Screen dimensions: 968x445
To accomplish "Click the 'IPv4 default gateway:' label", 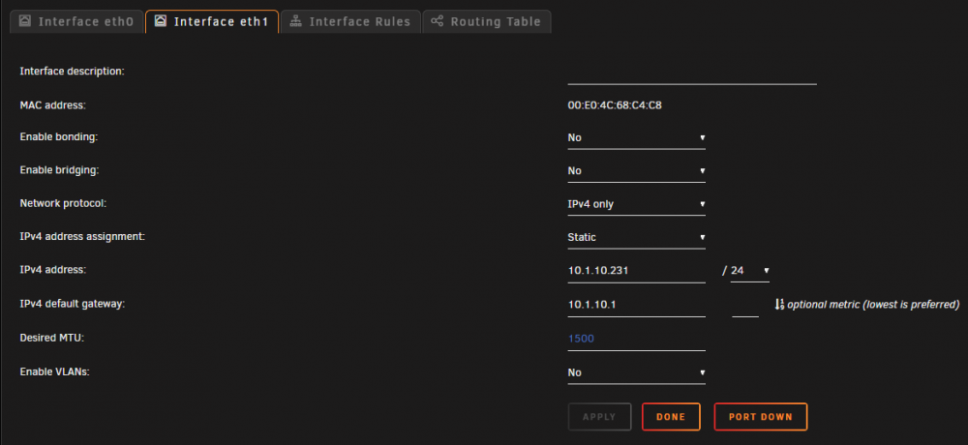I will [73, 305].
